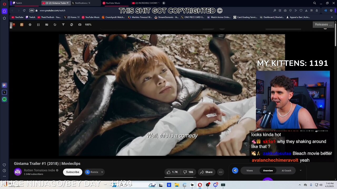Click the vidIQ logo in side panel
This screenshot has height=189, width=337.
[x=235, y=171]
